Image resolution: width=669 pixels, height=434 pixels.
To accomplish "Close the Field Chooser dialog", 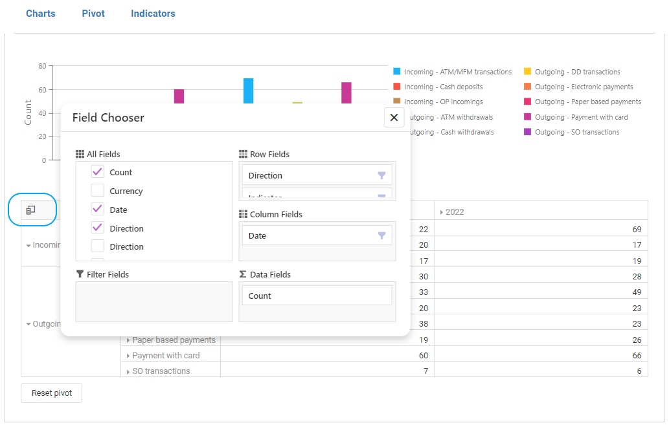I will pyautogui.click(x=394, y=118).
